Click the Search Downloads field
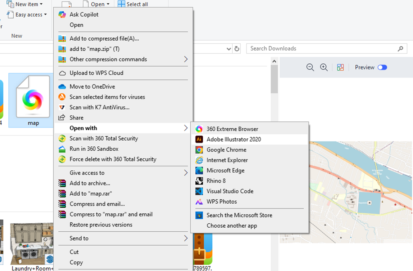The height and width of the screenshot is (271, 413). [326, 49]
